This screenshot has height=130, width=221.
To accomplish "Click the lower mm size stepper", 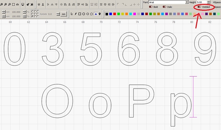I will pos(4,16).
